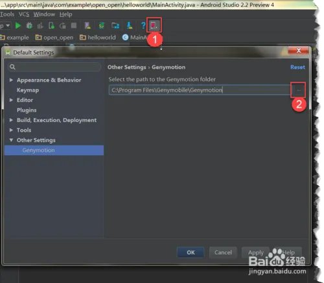Viewport: 324px width, 283px height.
Task: Select Keymap in settings tree
Action: [x=28, y=90]
